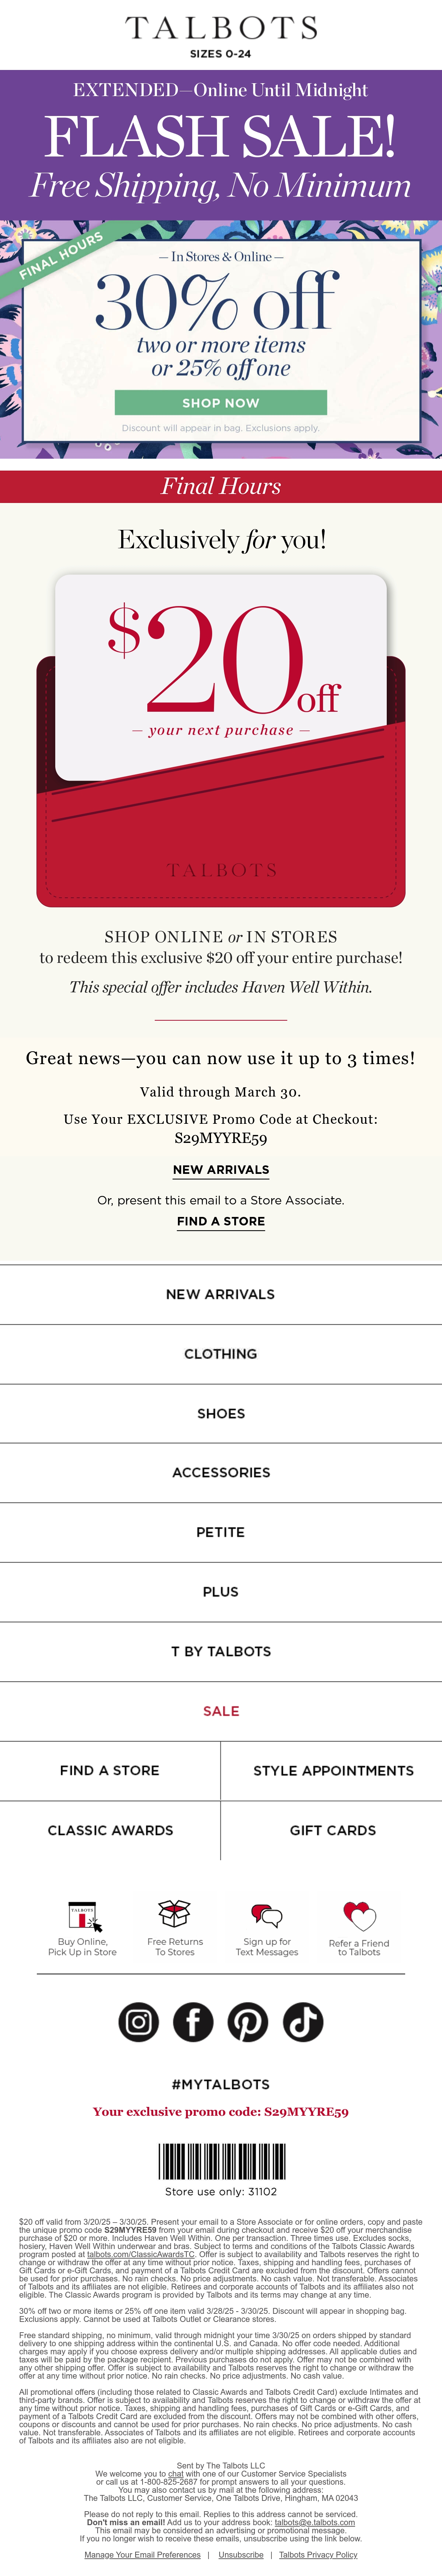Click Free Returns To Stores box icon

coord(175,1914)
